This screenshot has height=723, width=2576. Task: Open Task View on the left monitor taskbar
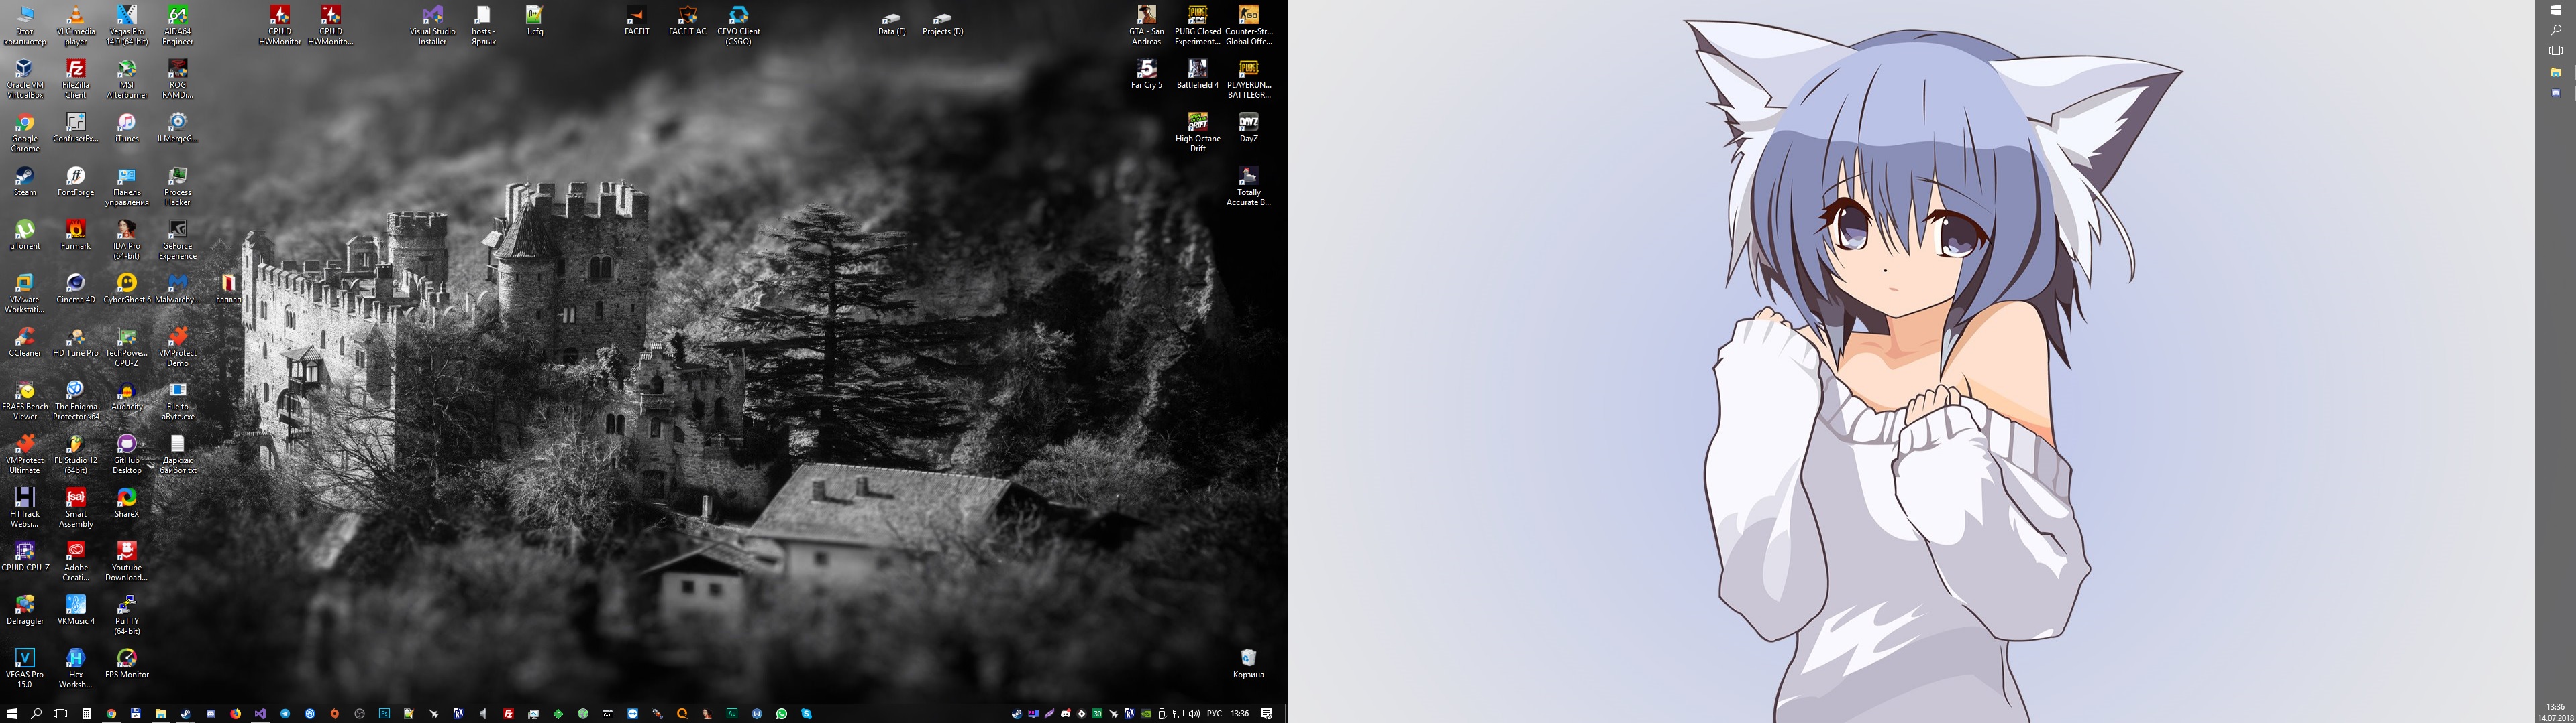pos(61,714)
